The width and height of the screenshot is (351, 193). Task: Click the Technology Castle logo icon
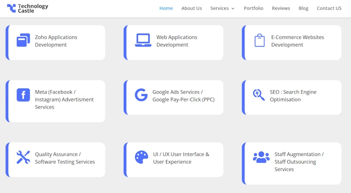(x=12, y=8)
